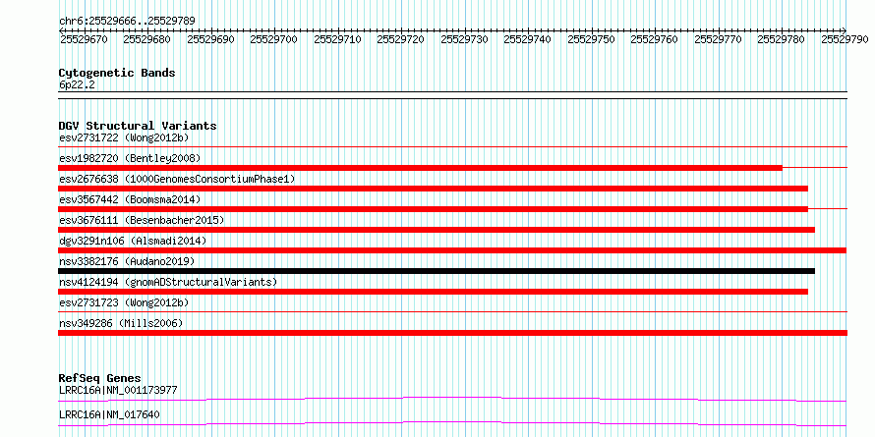The image size is (875, 437).
Task: Open the esv2676638 (1000GenomesConsortiumPhase1) label
Action: [x=177, y=179]
